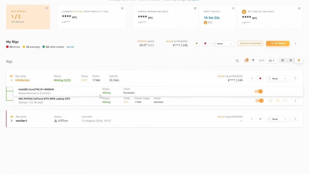The height and width of the screenshot is (174, 309).
Task: Click worker1 rig card icon
Action: pos(12,117)
